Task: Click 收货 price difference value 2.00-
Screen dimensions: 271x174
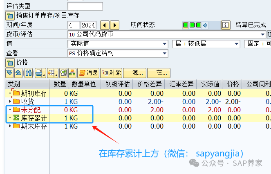Action: [x=156, y=102]
